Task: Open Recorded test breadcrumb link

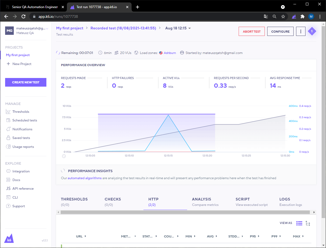Action: (123, 28)
